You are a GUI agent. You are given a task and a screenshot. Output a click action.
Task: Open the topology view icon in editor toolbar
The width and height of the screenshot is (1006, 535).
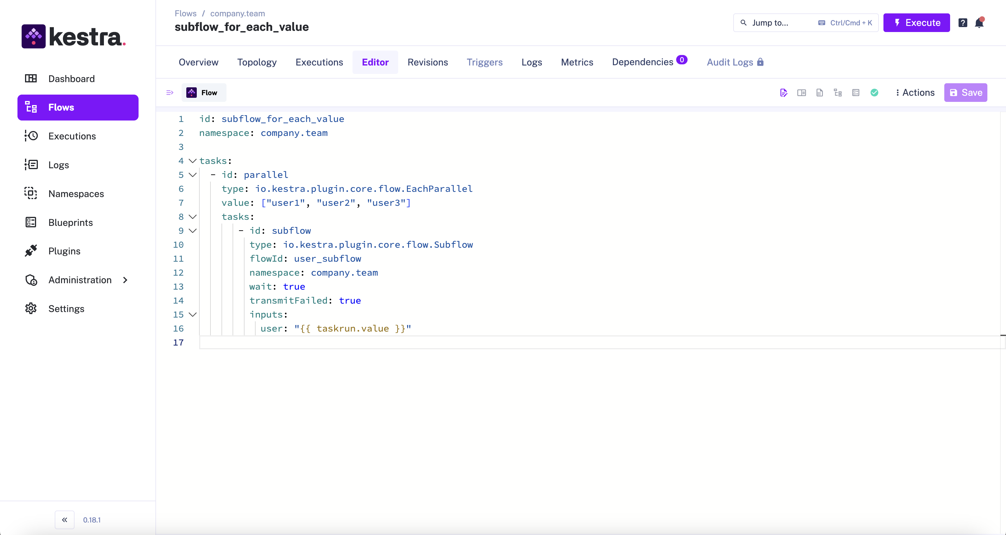pos(837,93)
